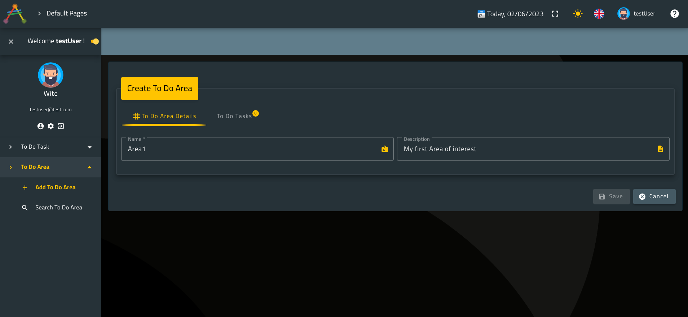This screenshot has height=317, width=688.
Task: Click the badge icon in the Name field
Action: point(385,149)
